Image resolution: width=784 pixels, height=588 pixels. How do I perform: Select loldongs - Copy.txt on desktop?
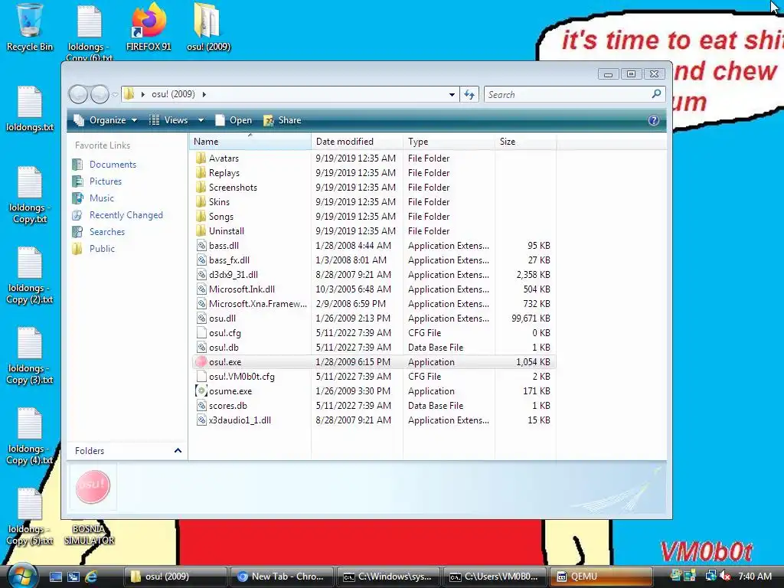point(30,195)
